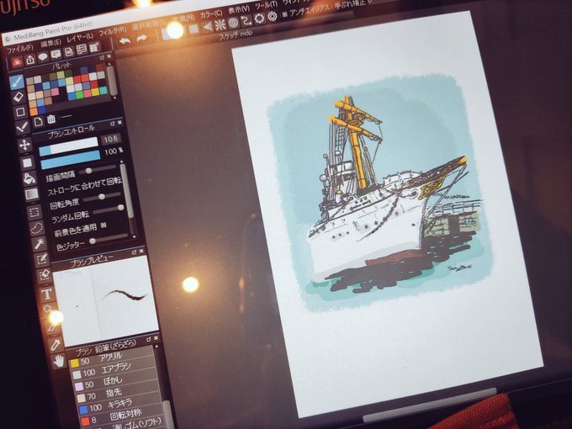Select the キラキラ brush
Viewport: 572px width, 429px height.
[120, 405]
